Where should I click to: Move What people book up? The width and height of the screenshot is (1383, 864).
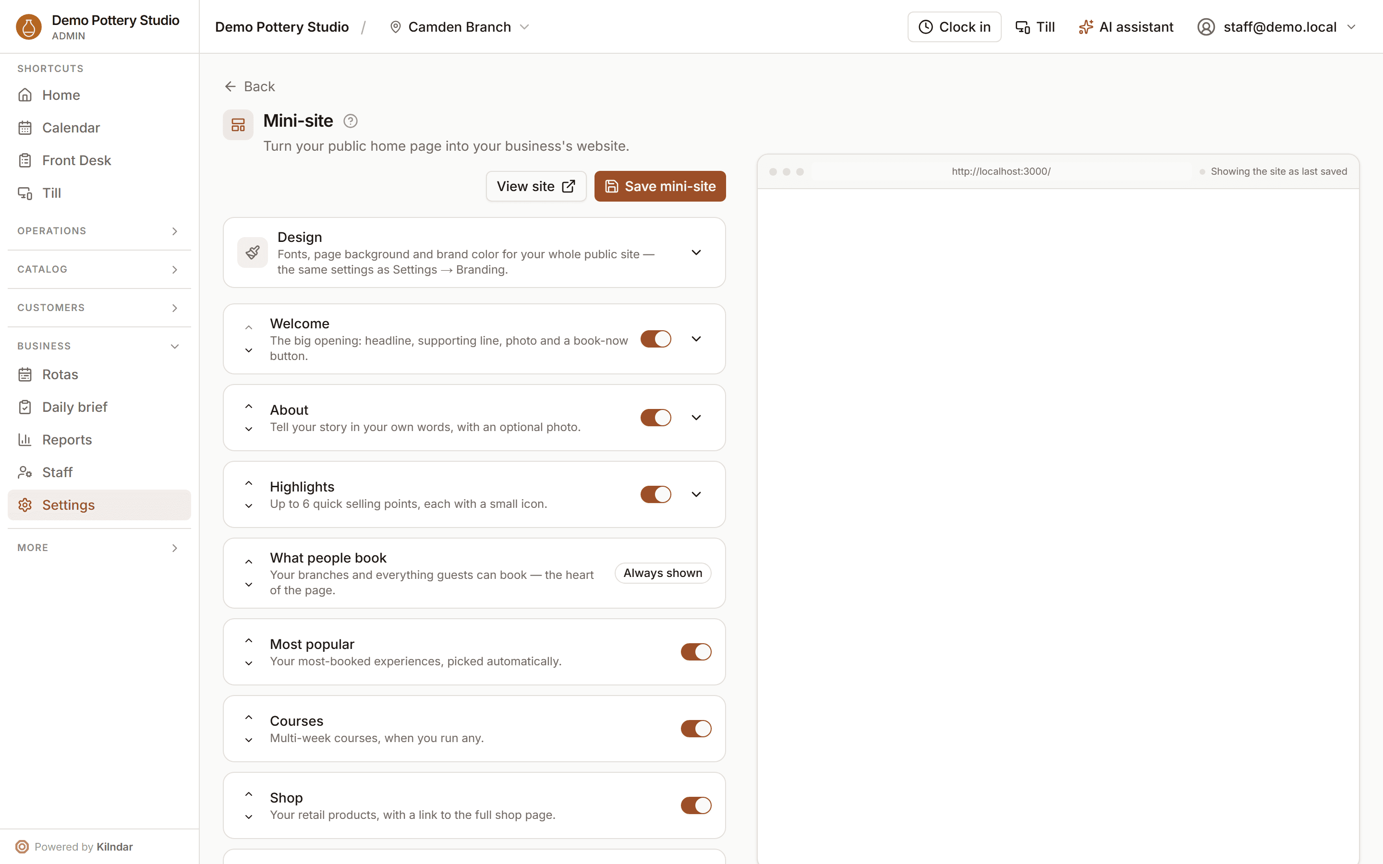click(x=249, y=562)
